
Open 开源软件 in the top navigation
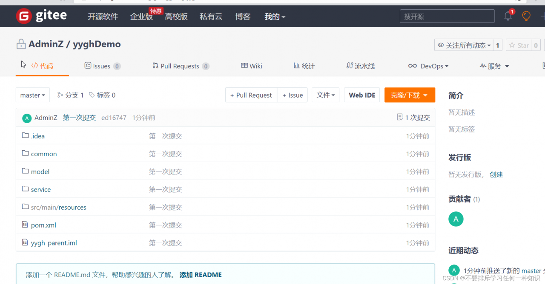[x=103, y=17]
